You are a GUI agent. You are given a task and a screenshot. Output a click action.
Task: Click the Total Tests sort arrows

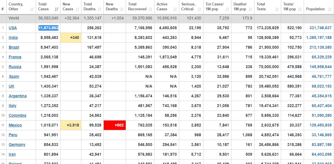tap(277, 9)
